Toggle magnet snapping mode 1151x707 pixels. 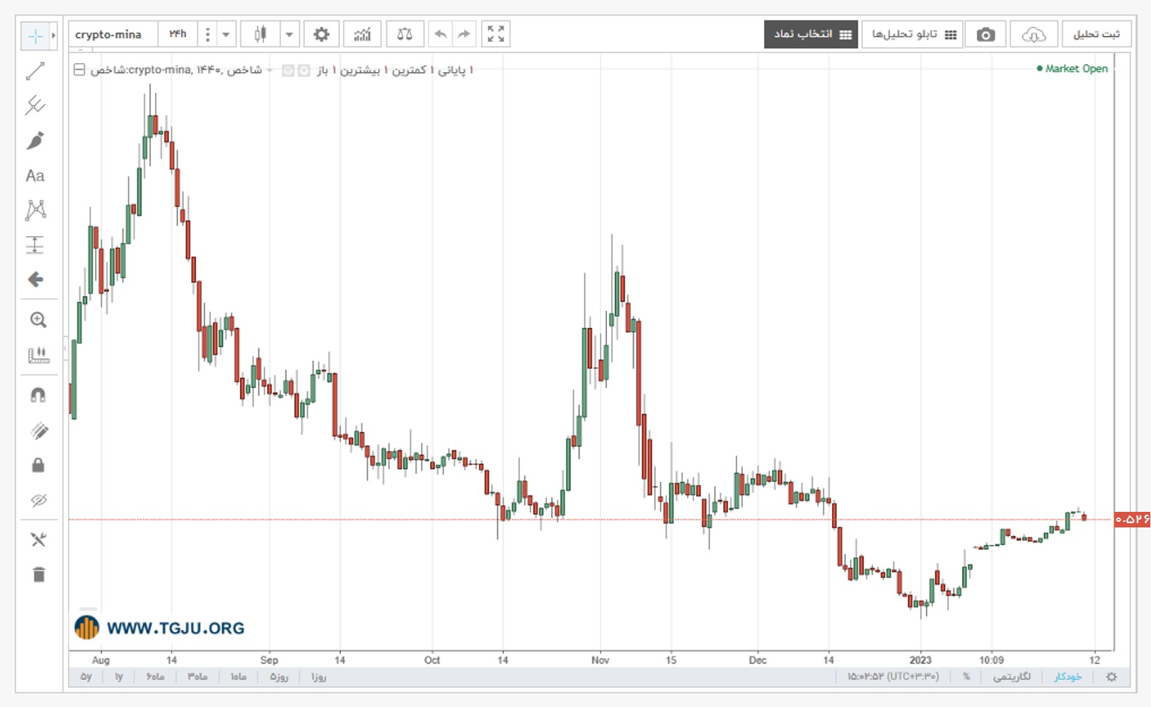point(38,395)
